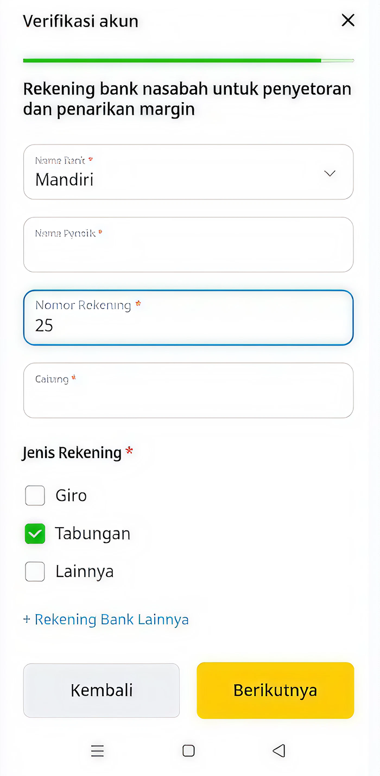This screenshot has width=380, height=776.
Task: Continue with the yellow Berikutnya button
Action: (x=275, y=690)
